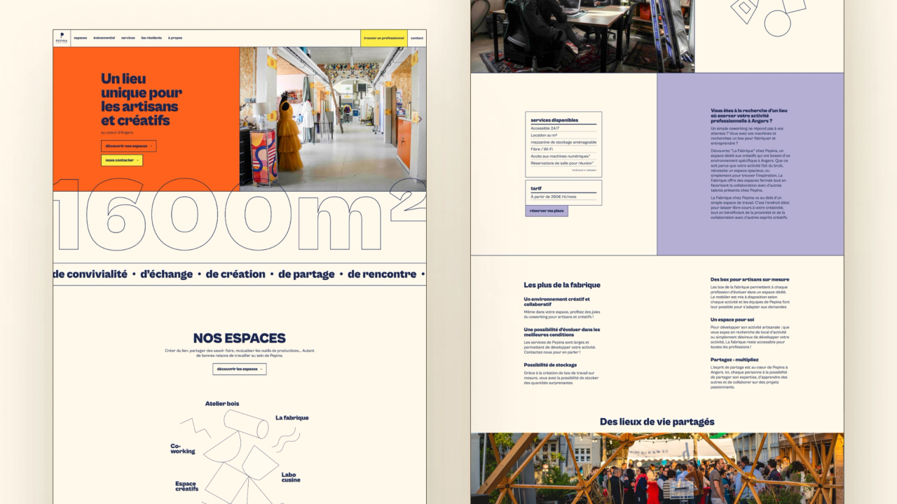
Task: Click the "NOS ESPACES" heading
Action: [x=240, y=339]
